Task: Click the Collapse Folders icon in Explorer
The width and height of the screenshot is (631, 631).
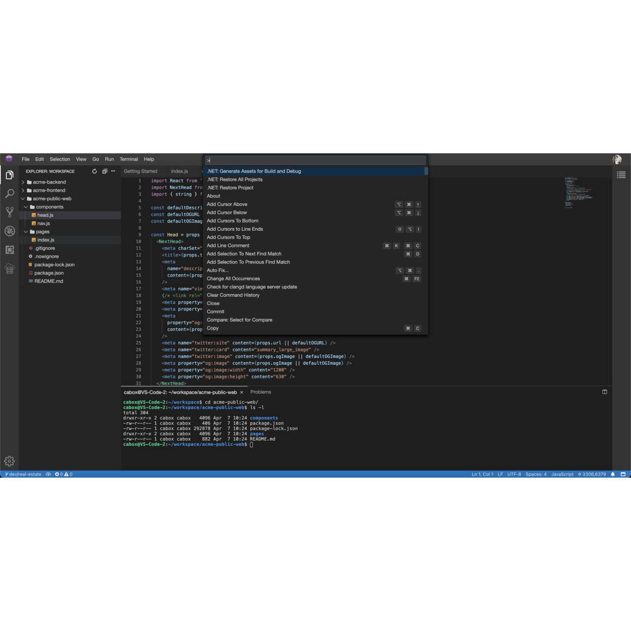Action: [x=105, y=171]
